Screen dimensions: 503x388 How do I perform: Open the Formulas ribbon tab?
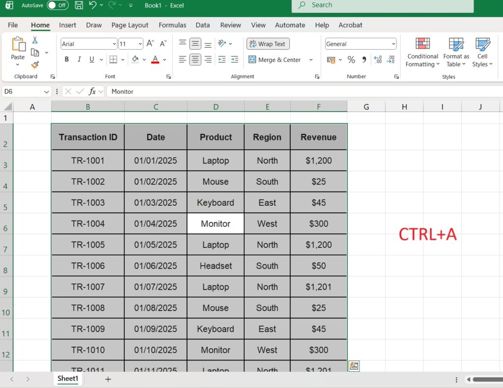coord(172,25)
